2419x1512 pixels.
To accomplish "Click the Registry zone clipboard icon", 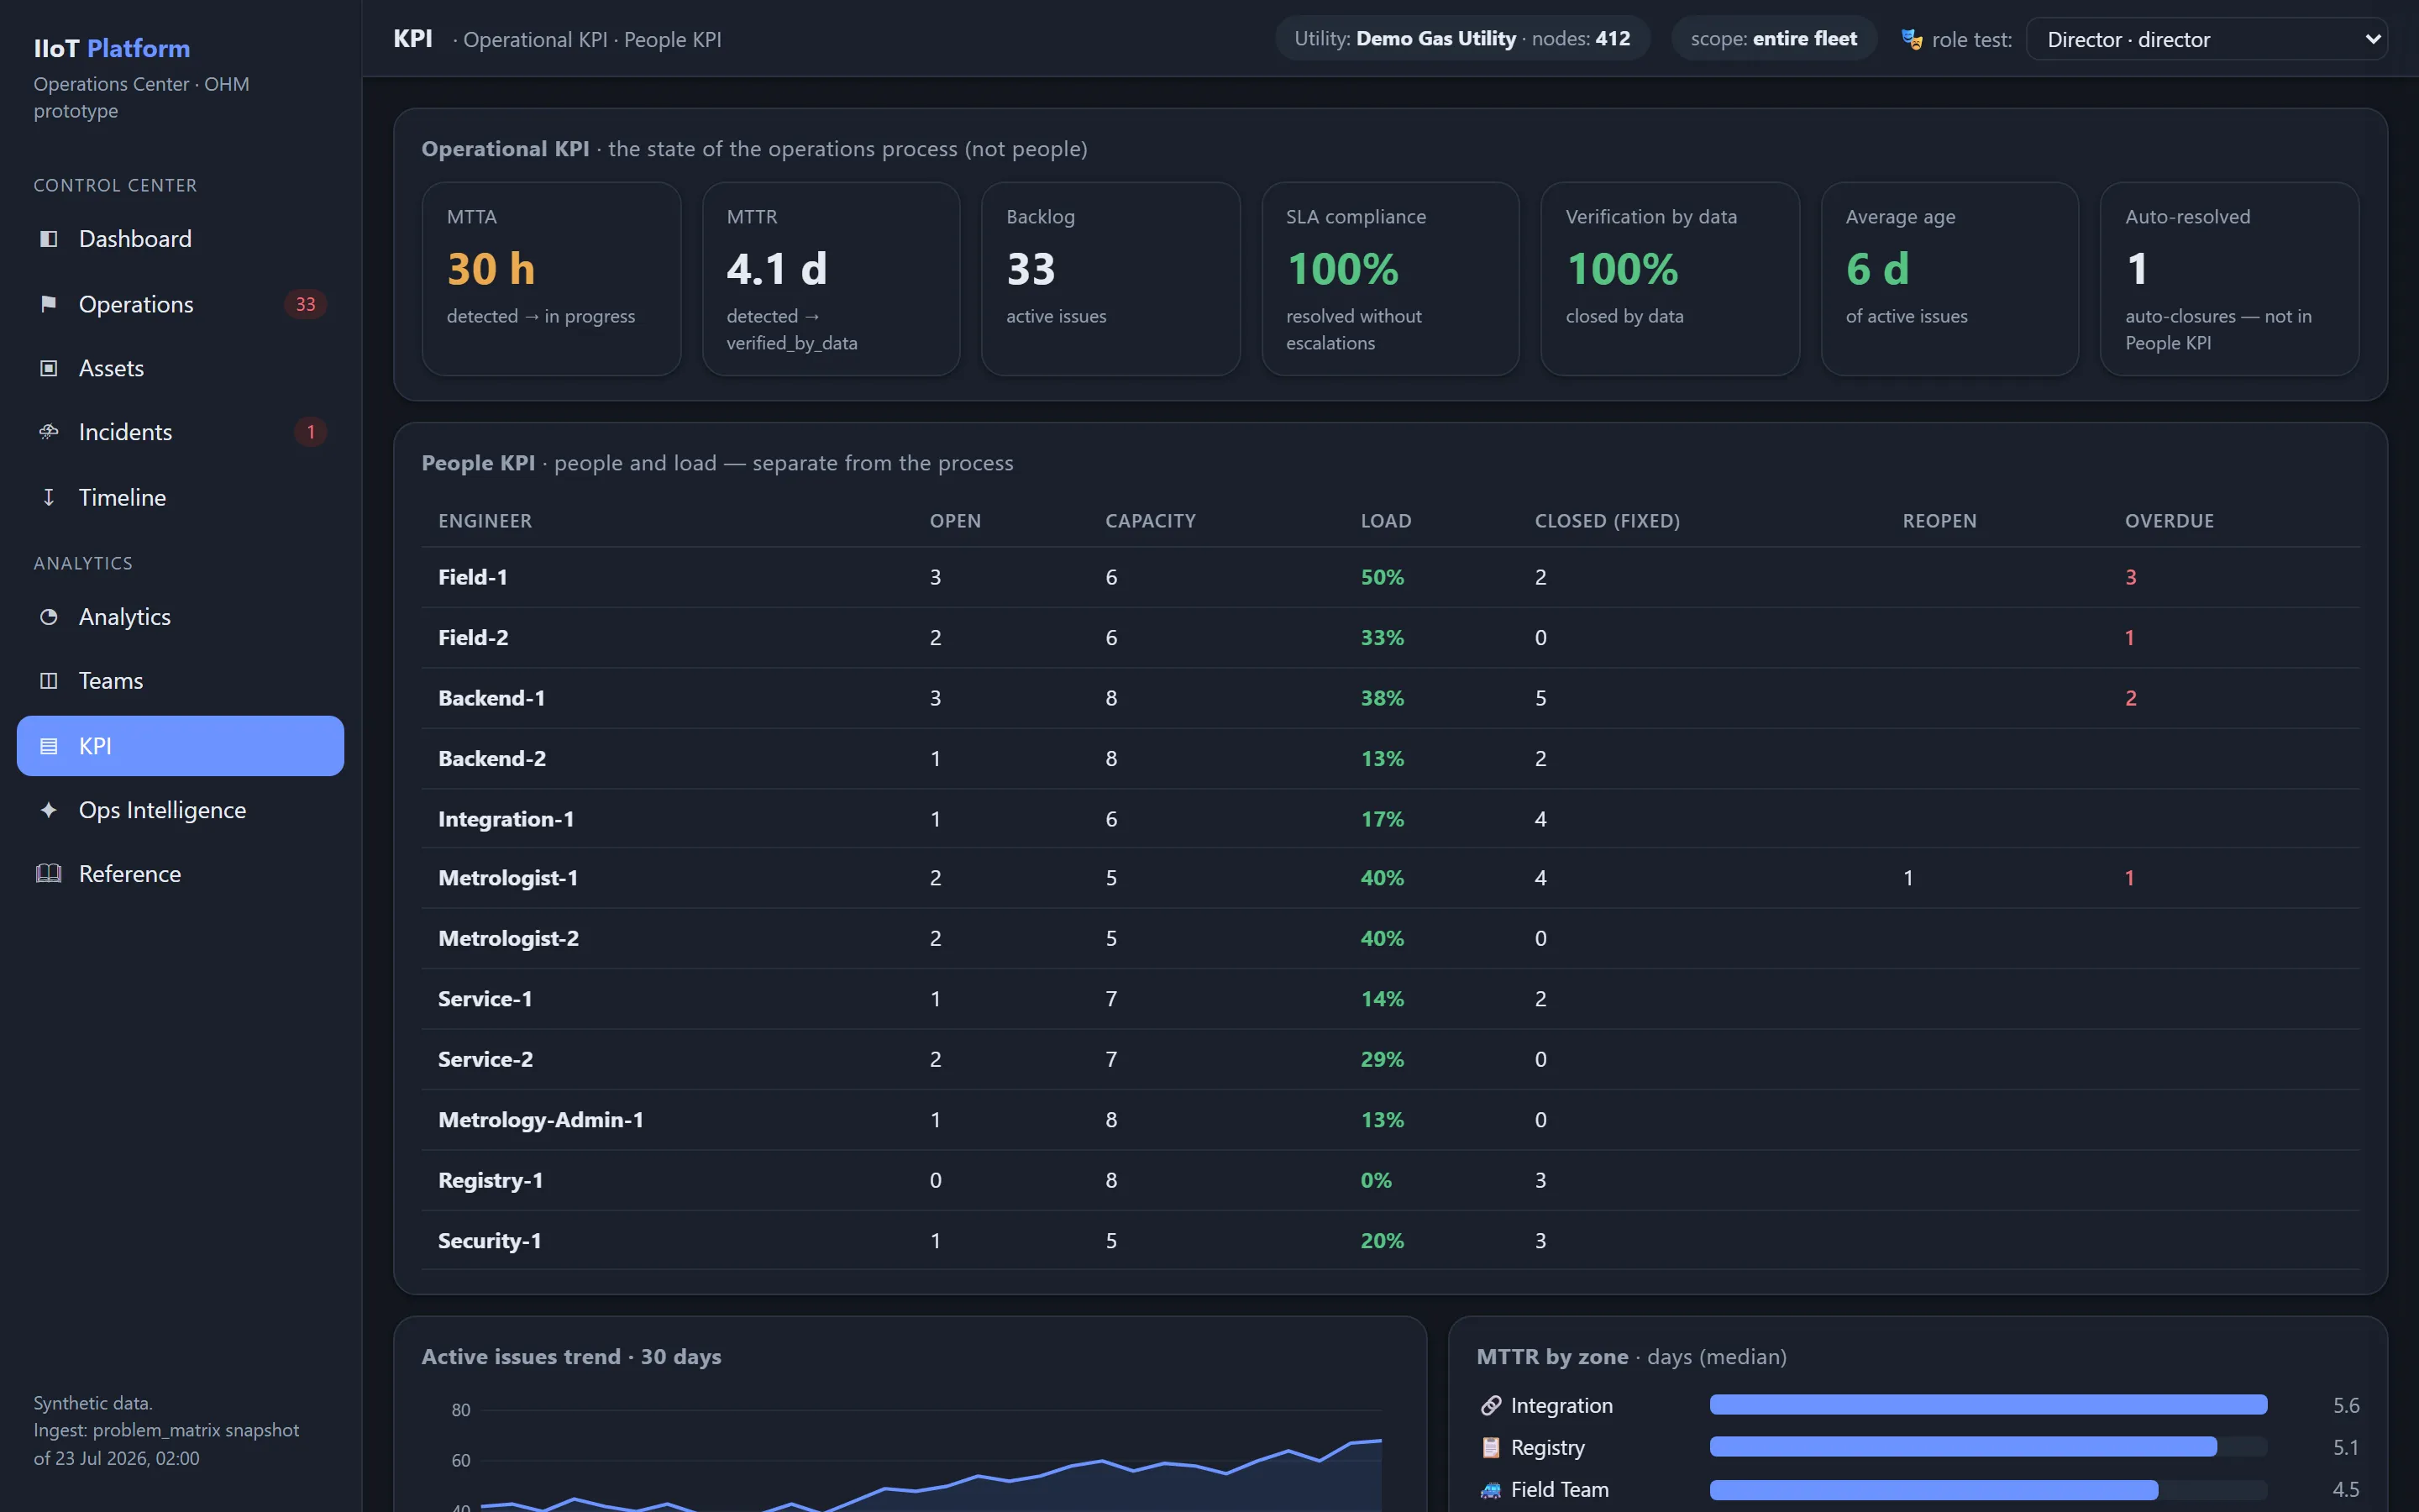I will pos(1490,1448).
